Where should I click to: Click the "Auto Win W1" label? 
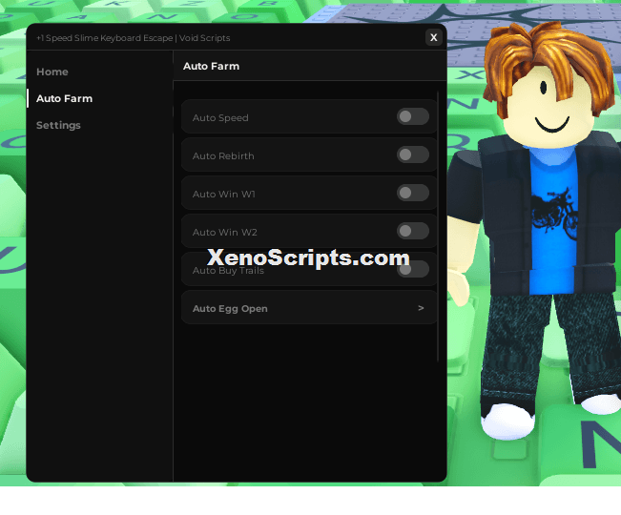224,194
